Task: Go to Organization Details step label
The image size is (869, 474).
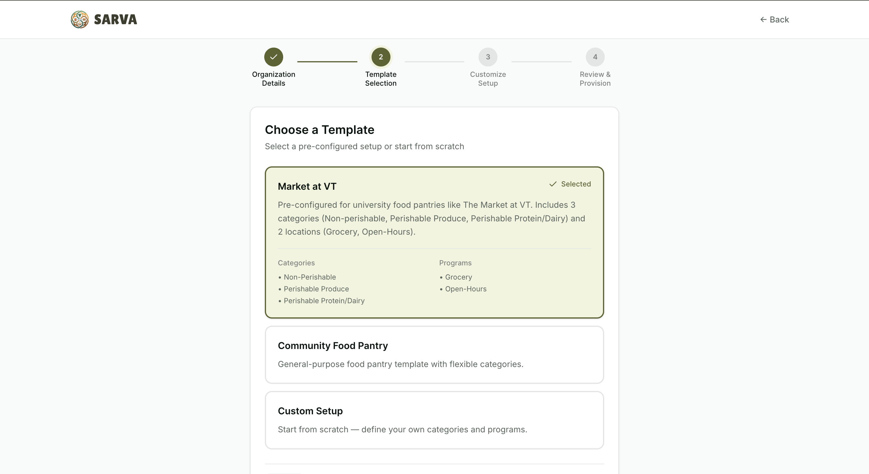Action: click(273, 79)
